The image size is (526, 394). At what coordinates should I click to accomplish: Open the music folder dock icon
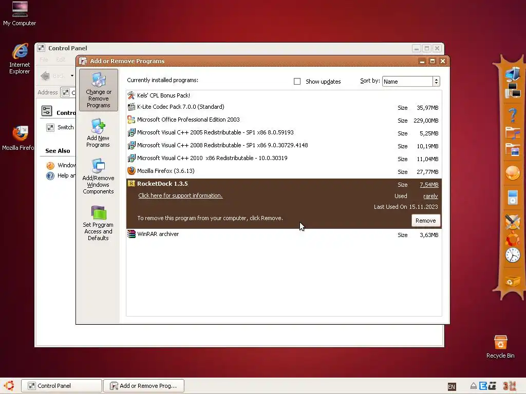coord(513,133)
